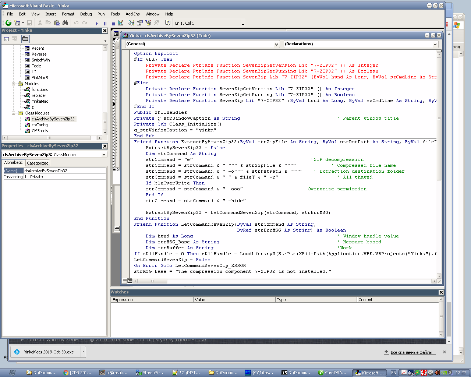
Task: Toggle Design Mode icon in toolbar
Action: point(121,23)
